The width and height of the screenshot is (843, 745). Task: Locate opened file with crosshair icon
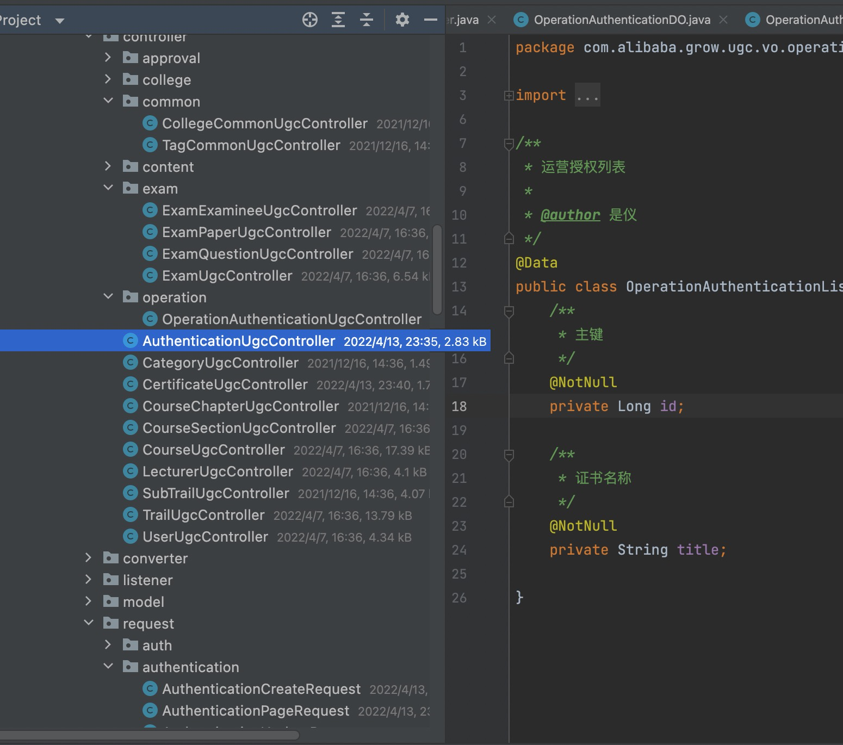(x=310, y=20)
